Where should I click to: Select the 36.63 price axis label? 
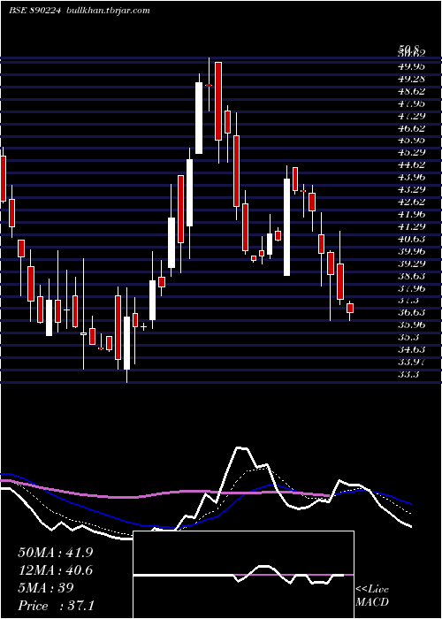tap(412, 313)
